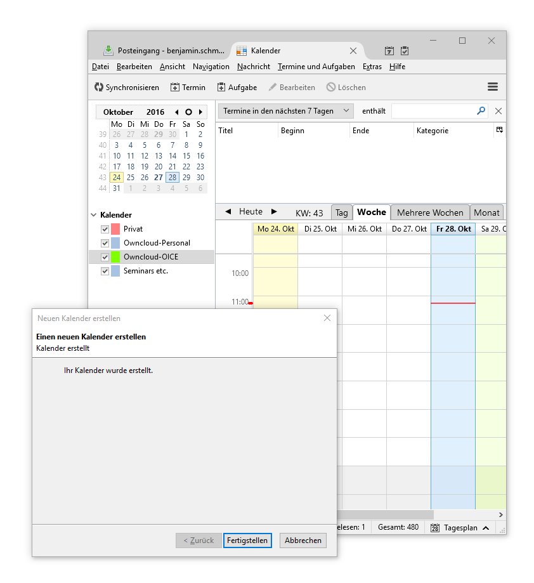
Task: Open the tasks tab icon in tab bar
Action: (x=405, y=51)
